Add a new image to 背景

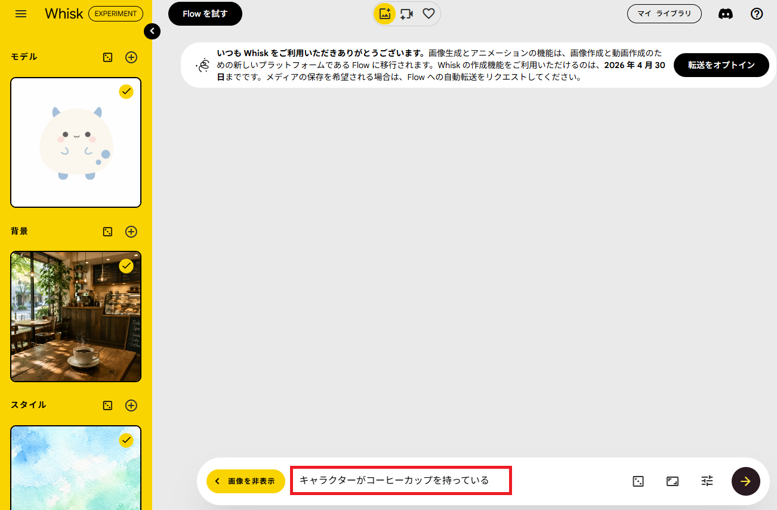pos(131,232)
